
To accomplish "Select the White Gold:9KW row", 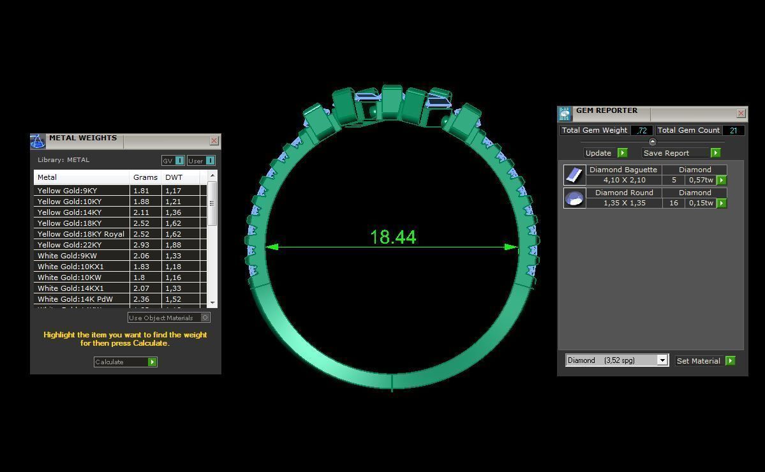I will pos(120,256).
